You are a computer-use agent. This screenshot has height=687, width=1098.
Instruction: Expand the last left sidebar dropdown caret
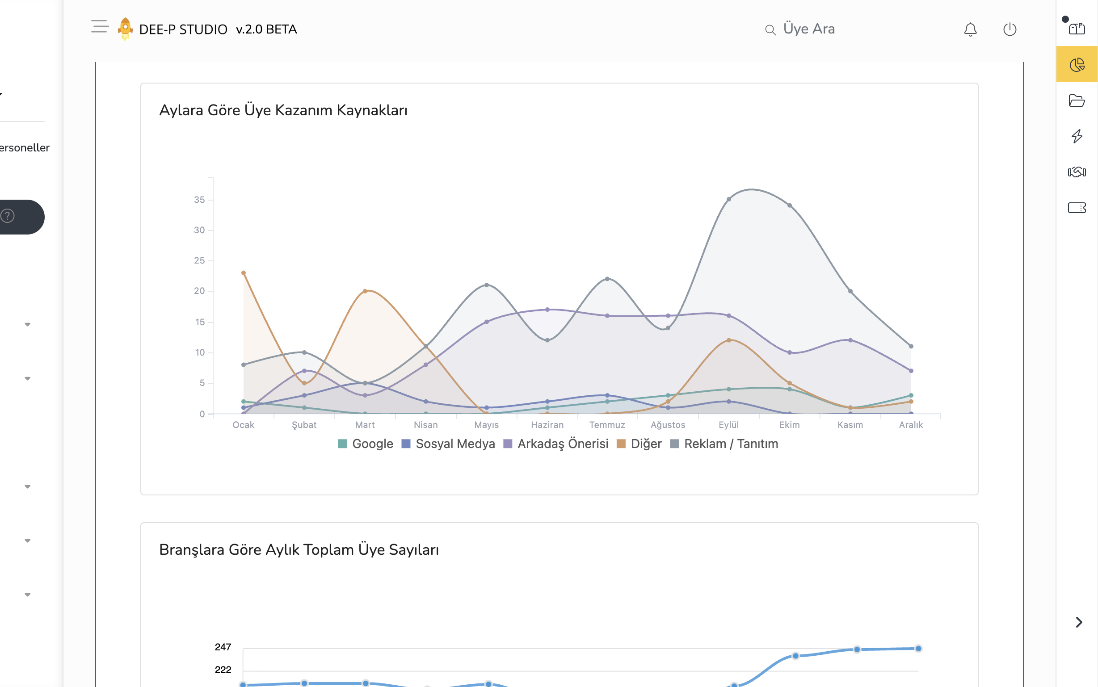click(28, 595)
